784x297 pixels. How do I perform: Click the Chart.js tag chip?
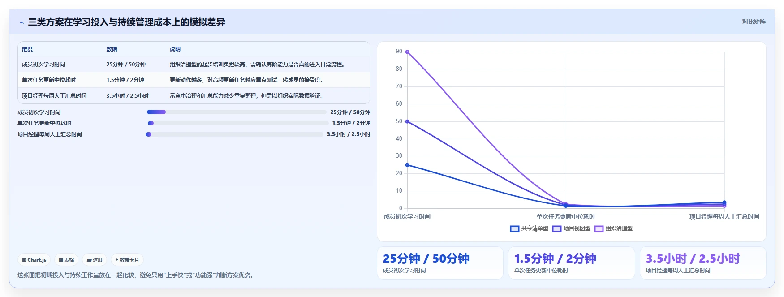pos(34,260)
